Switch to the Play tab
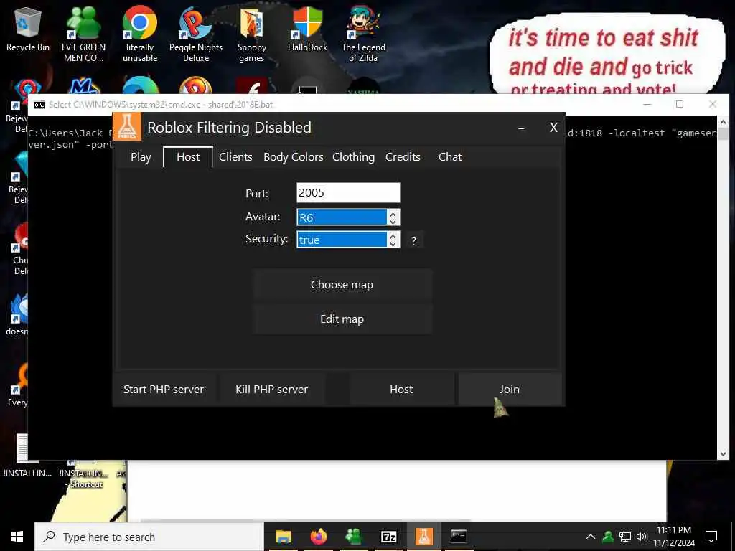Viewport: 735px width, 551px height. click(141, 157)
